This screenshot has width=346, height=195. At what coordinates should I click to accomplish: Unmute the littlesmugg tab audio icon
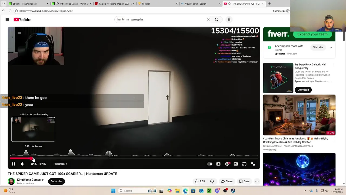pos(57,4)
